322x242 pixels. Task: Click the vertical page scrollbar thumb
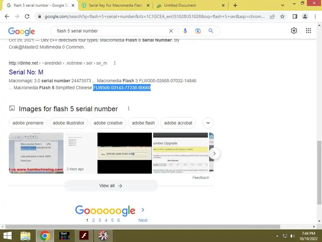click(319, 172)
